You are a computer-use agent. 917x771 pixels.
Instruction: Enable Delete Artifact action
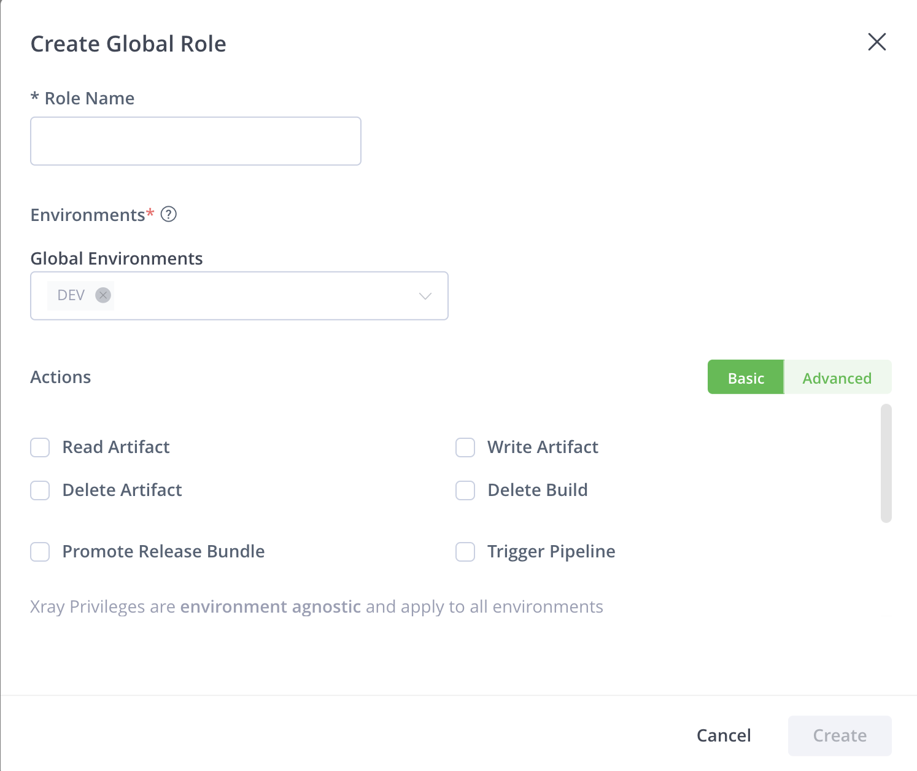[x=39, y=490]
